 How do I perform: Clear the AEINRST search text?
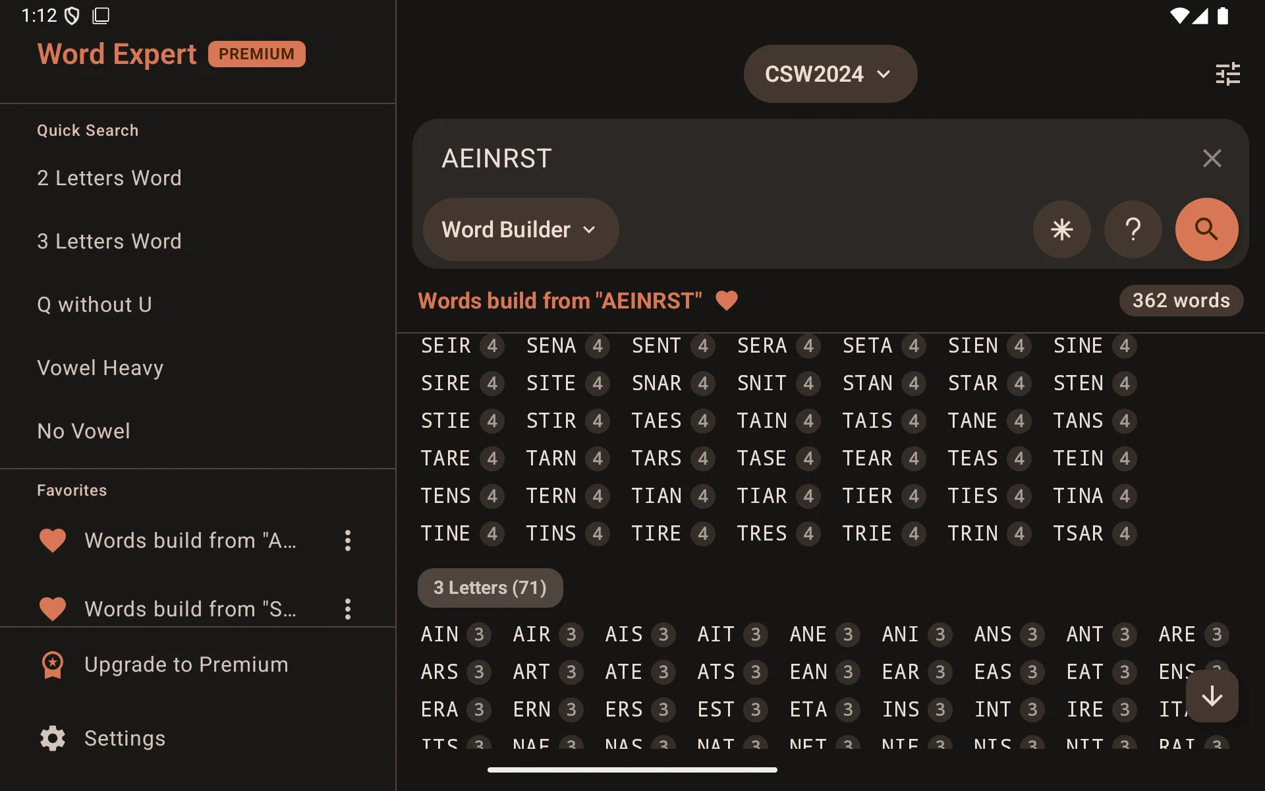pos(1212,158)
